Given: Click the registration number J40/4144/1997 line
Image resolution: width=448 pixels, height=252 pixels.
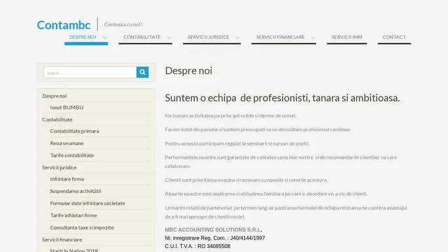Looking at the screenshot, I should tap(215, 238).
